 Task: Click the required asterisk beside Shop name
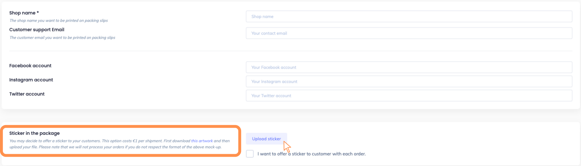click(x=38, y=13)
